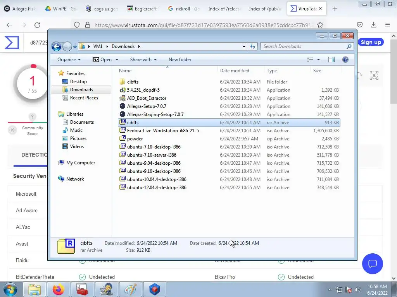
Task: Select Libraries in the navigation pane
Action: click(x=75, y=114)
